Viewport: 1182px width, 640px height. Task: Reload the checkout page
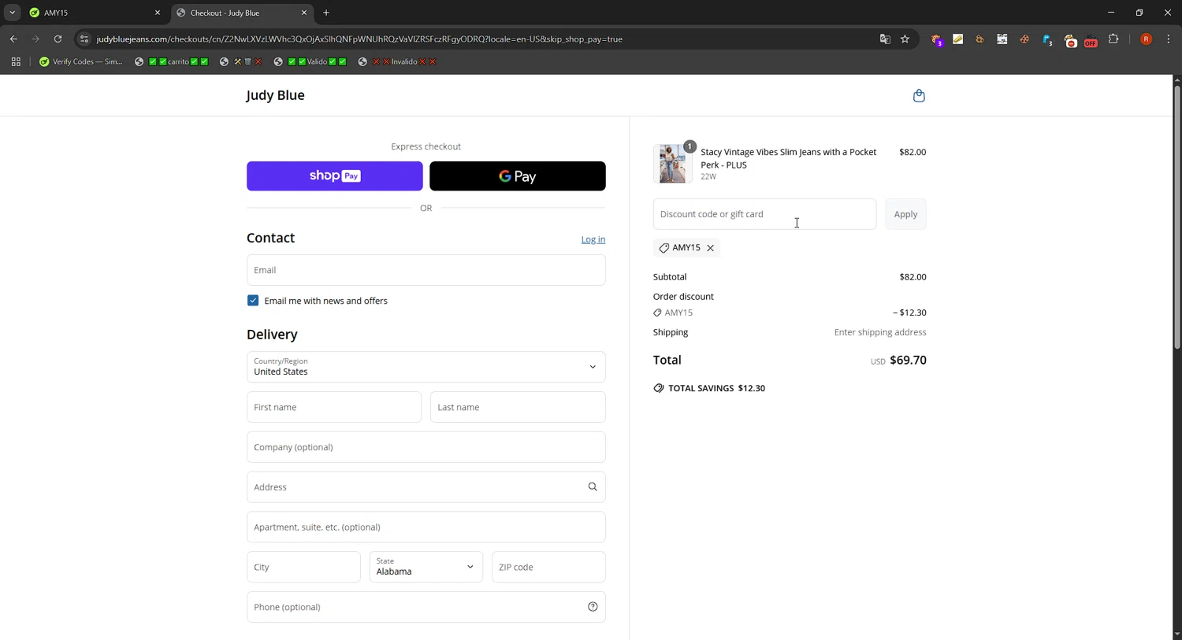click(x=58, y=39)
